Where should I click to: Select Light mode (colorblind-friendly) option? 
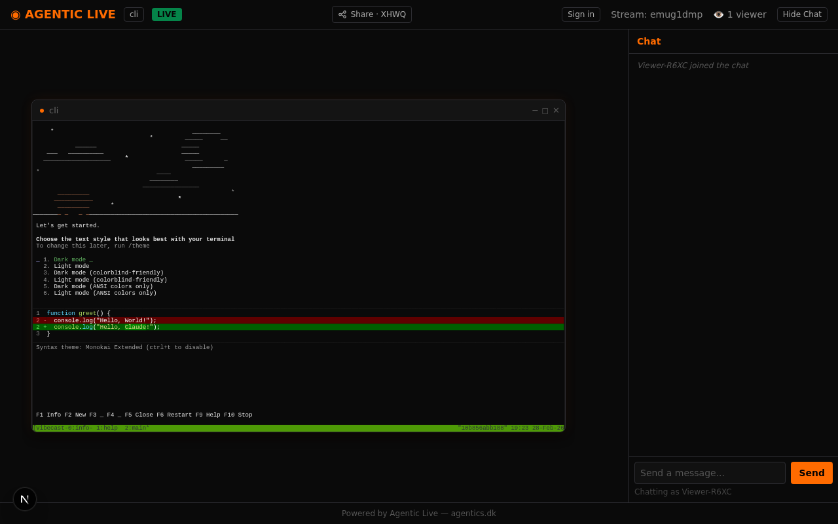click(110, 280)
